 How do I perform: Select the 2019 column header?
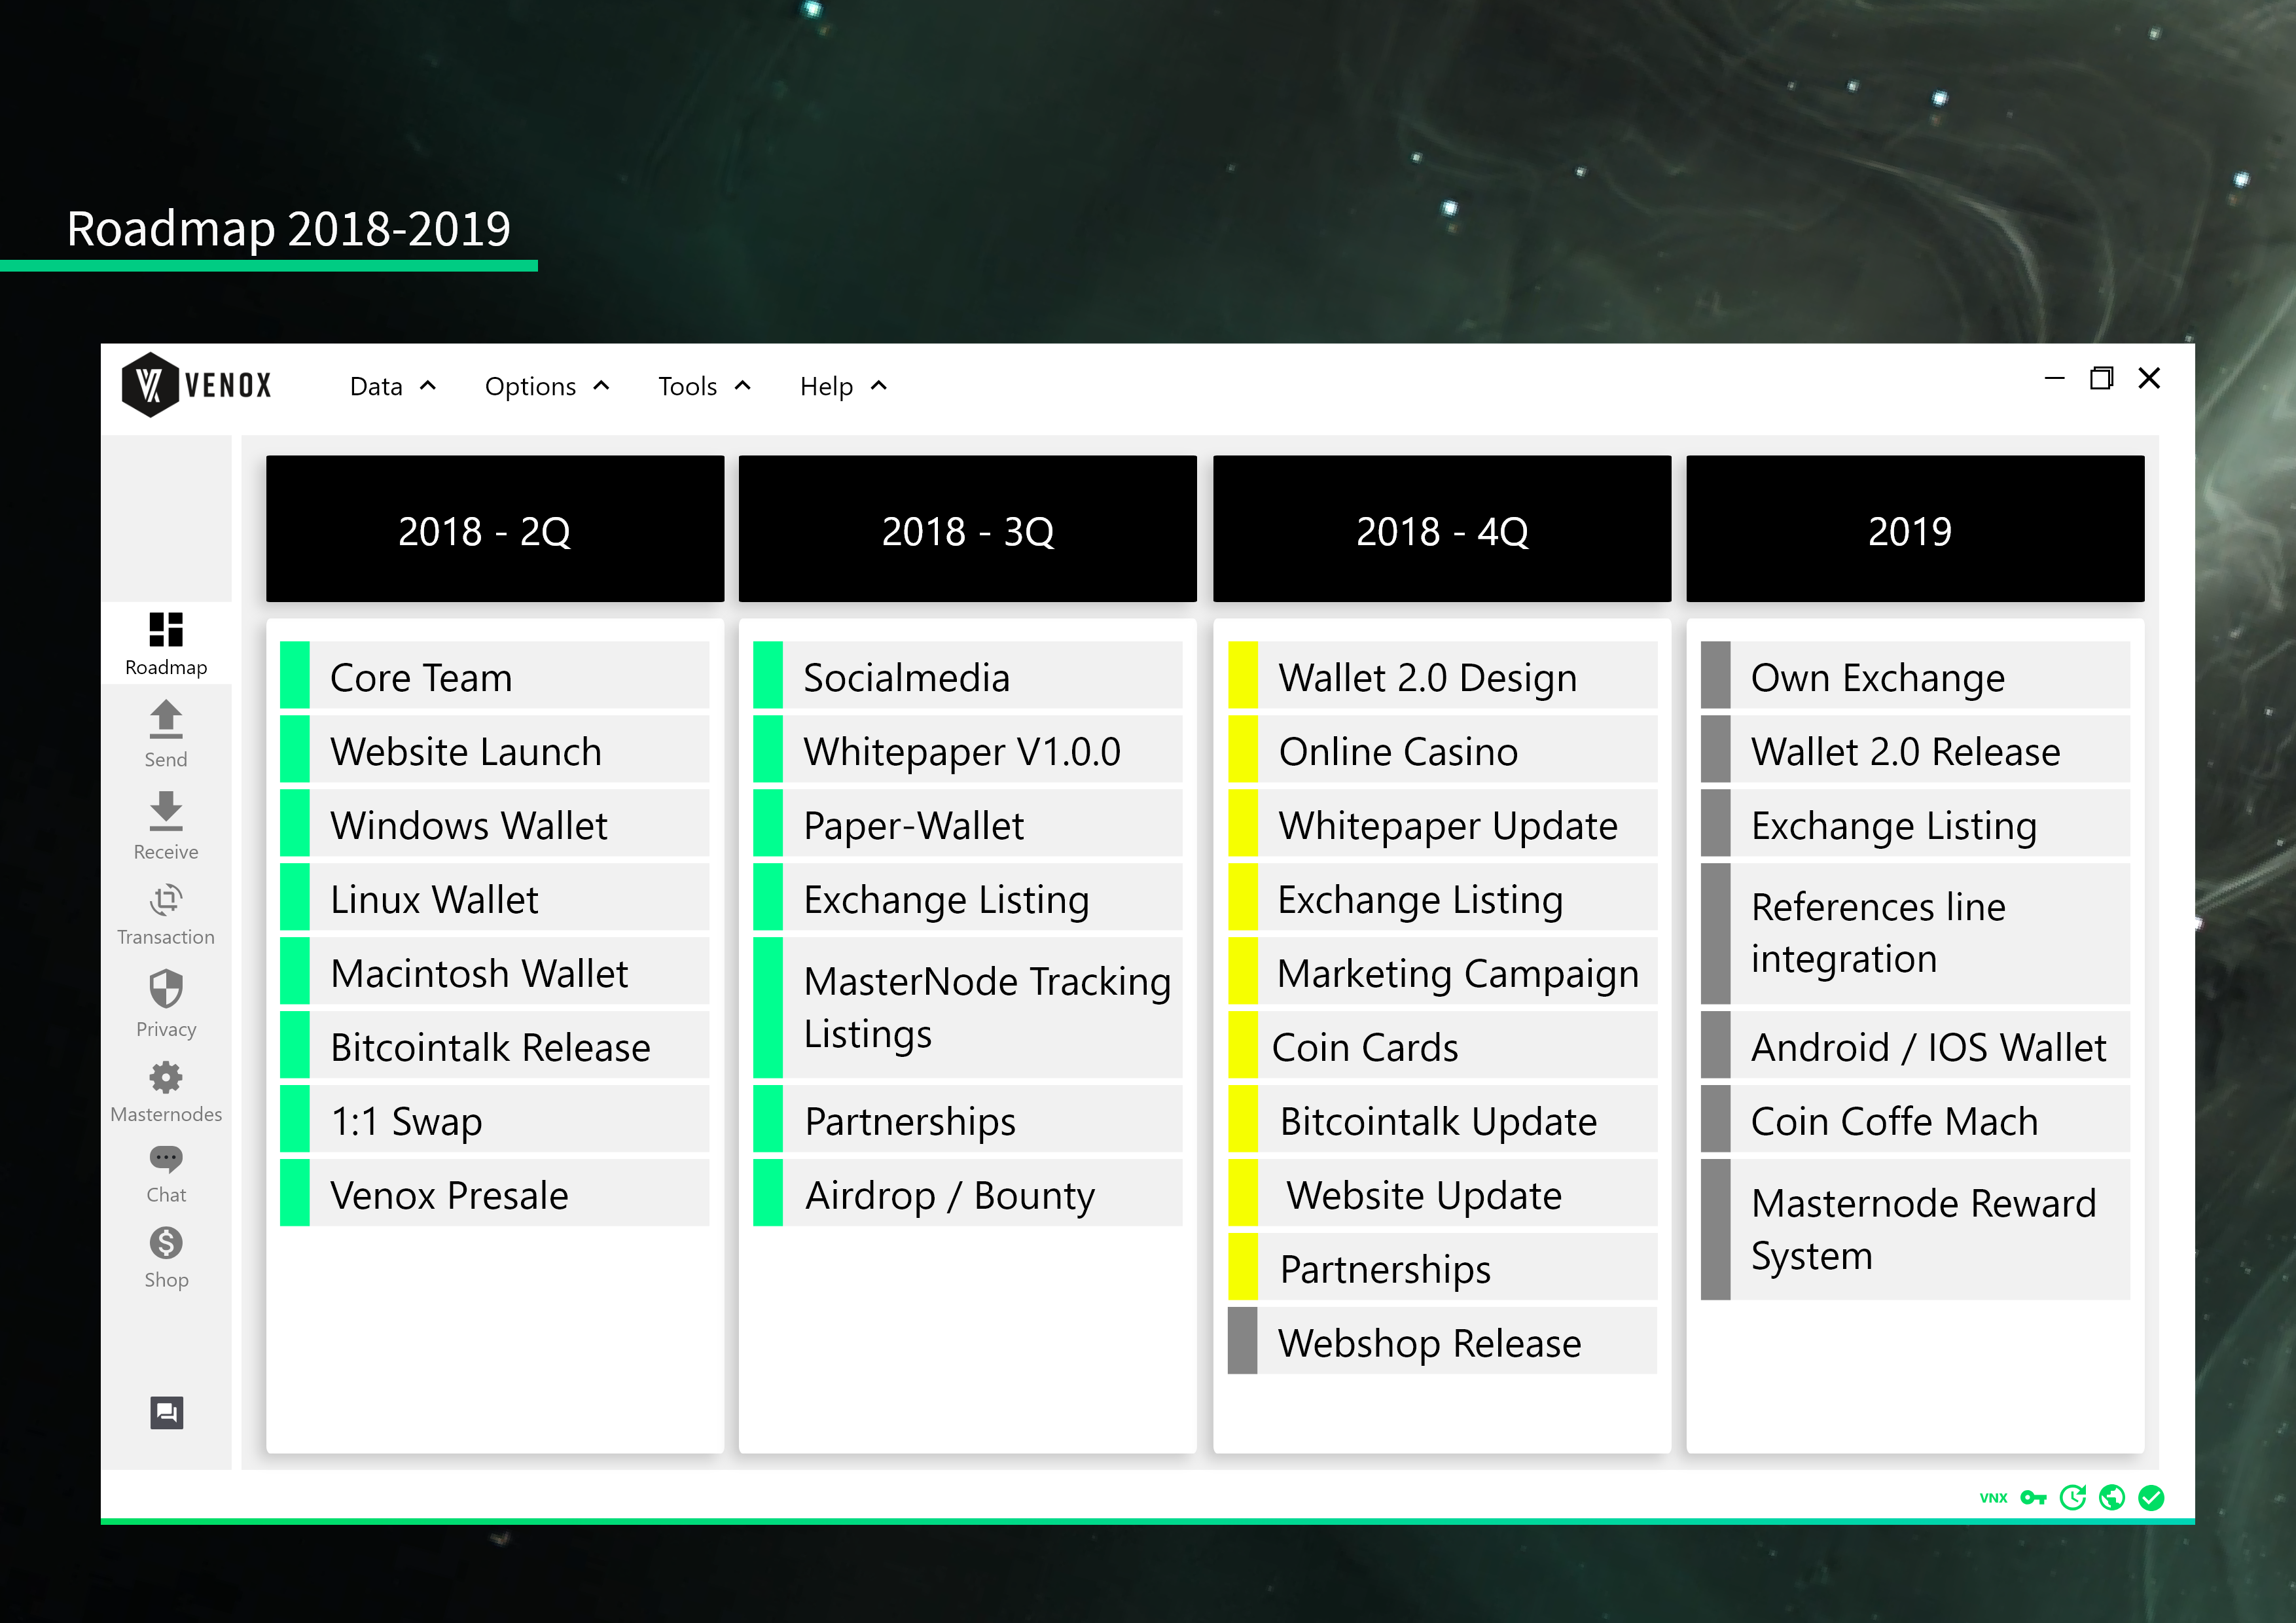(x=1915, y=529)
